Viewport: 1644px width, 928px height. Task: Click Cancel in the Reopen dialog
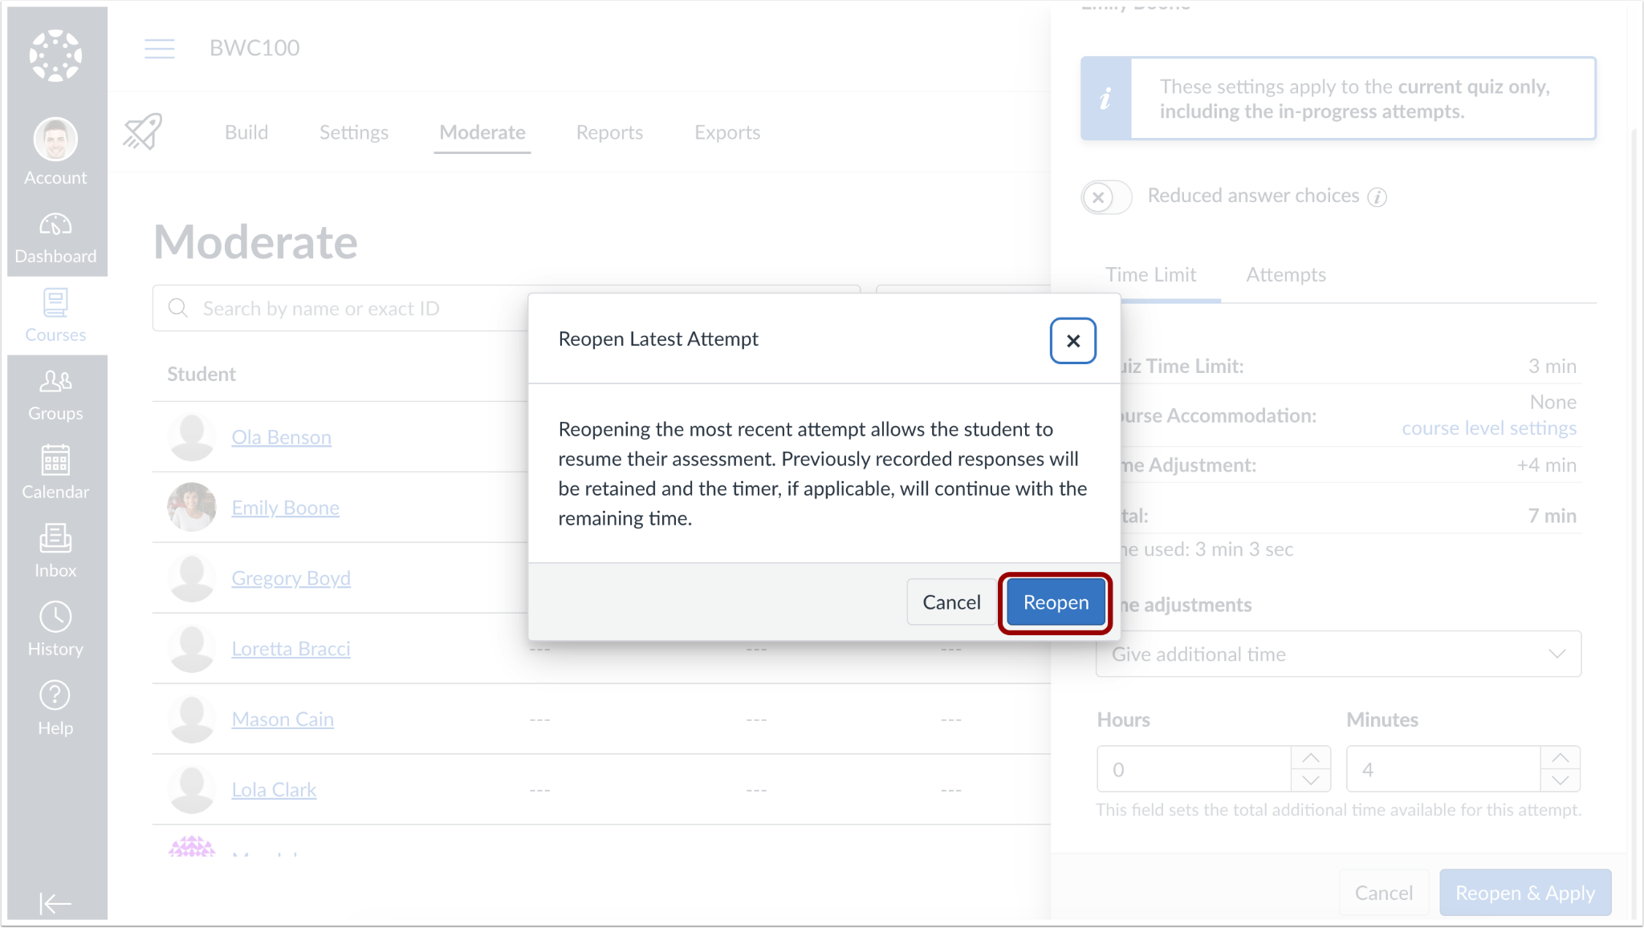[x=951, y=602]
